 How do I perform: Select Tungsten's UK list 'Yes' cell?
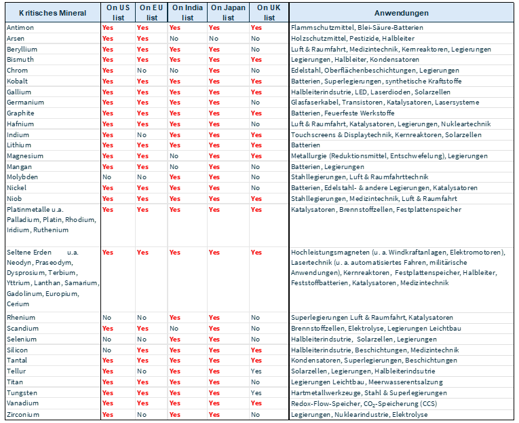pos(256,393)
